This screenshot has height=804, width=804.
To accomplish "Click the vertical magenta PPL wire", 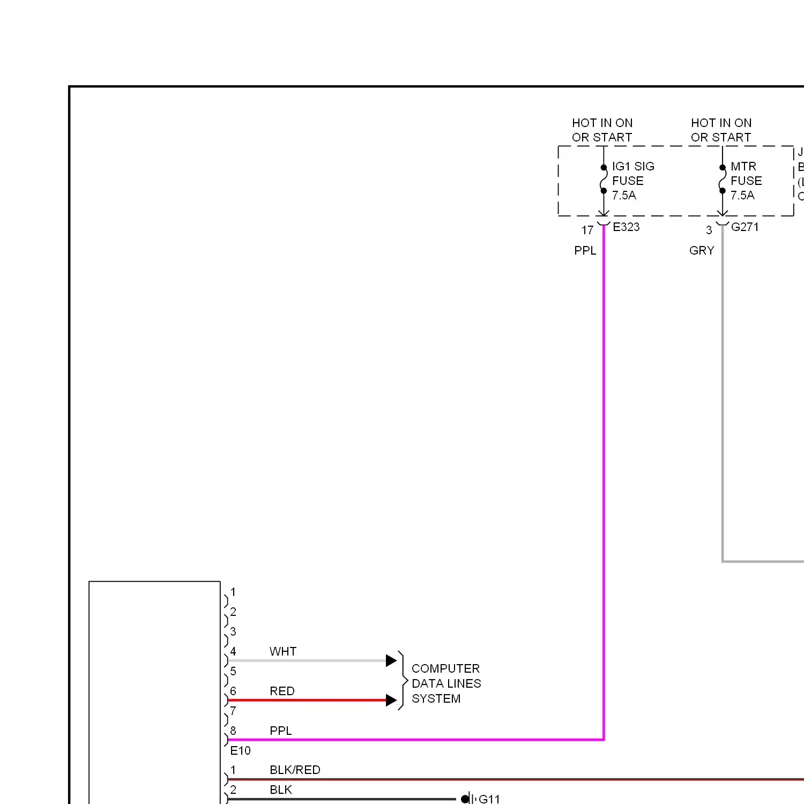I will 604,482.
